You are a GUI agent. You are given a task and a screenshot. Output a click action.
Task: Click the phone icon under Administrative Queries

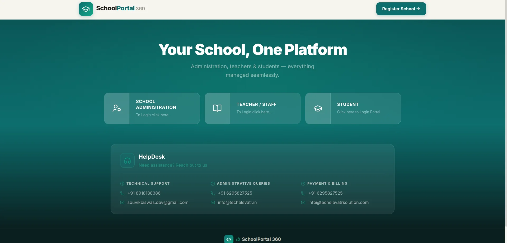click(x=213, y=193)
